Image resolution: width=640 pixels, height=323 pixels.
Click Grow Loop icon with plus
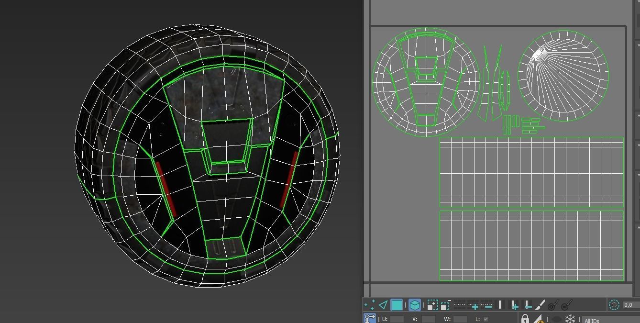coord(474,305)
